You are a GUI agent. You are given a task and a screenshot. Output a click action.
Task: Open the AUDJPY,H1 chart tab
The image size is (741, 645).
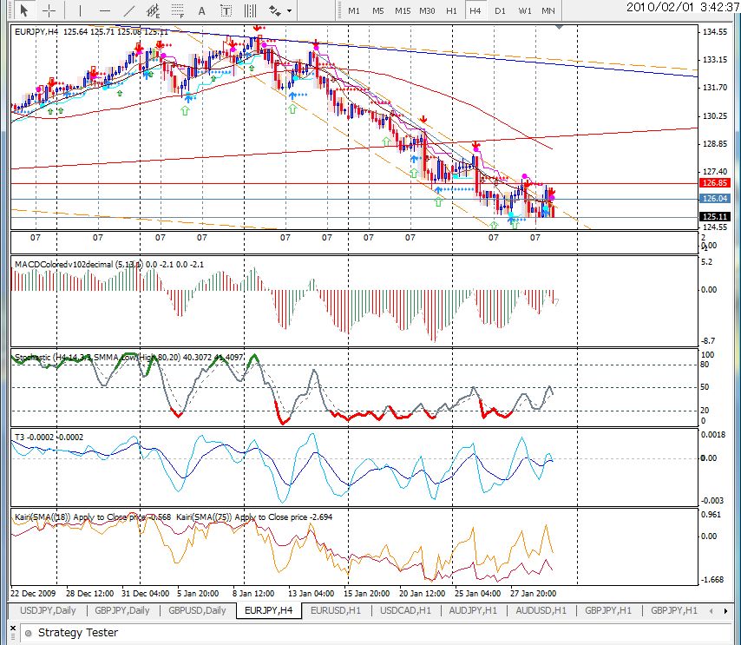473,610
